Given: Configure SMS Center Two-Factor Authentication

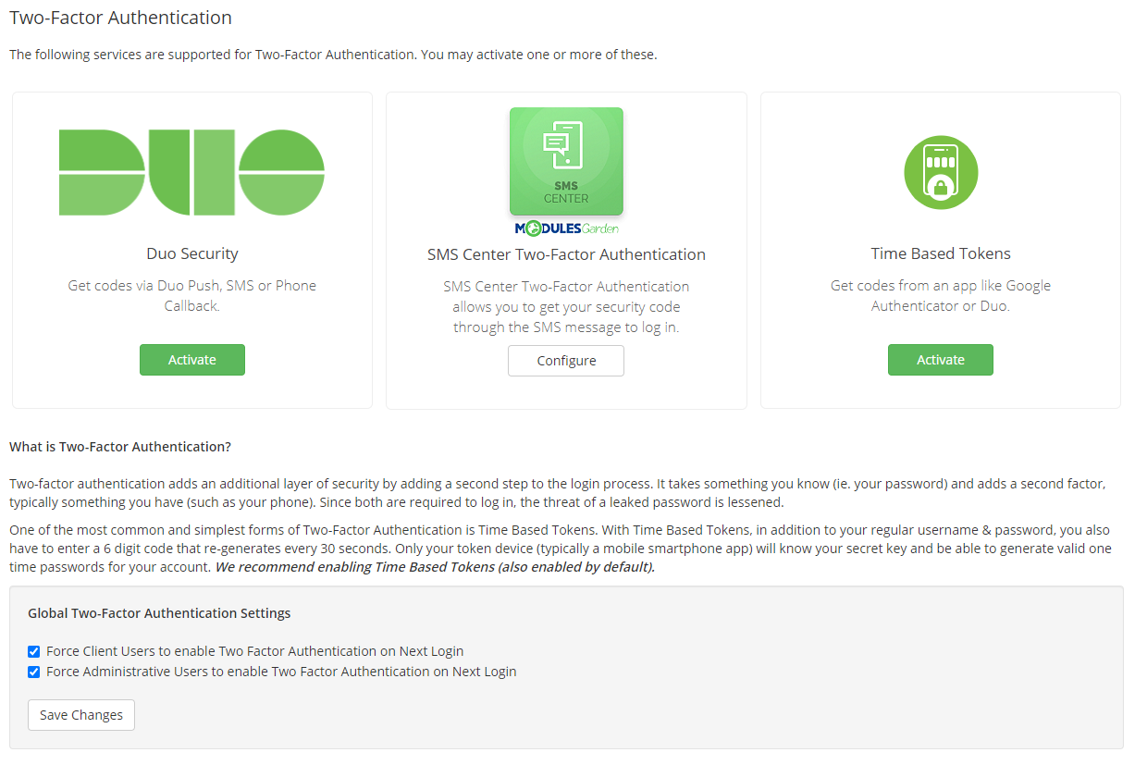Looking at the screenshot, I should [565, 361].
